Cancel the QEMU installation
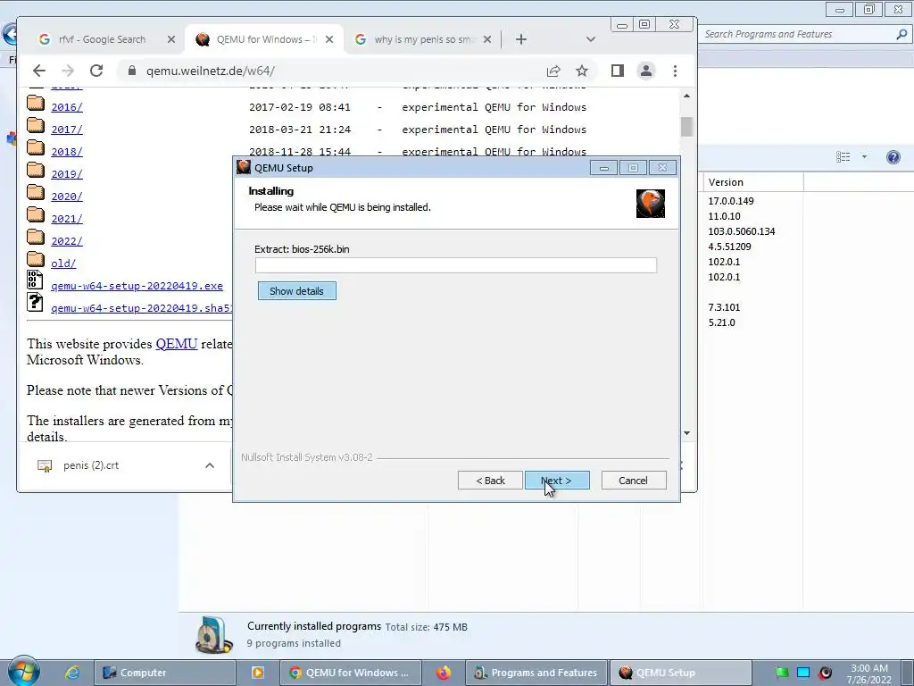Image resolution: width=914 pixels, height=686 pixels. [634, 481]
